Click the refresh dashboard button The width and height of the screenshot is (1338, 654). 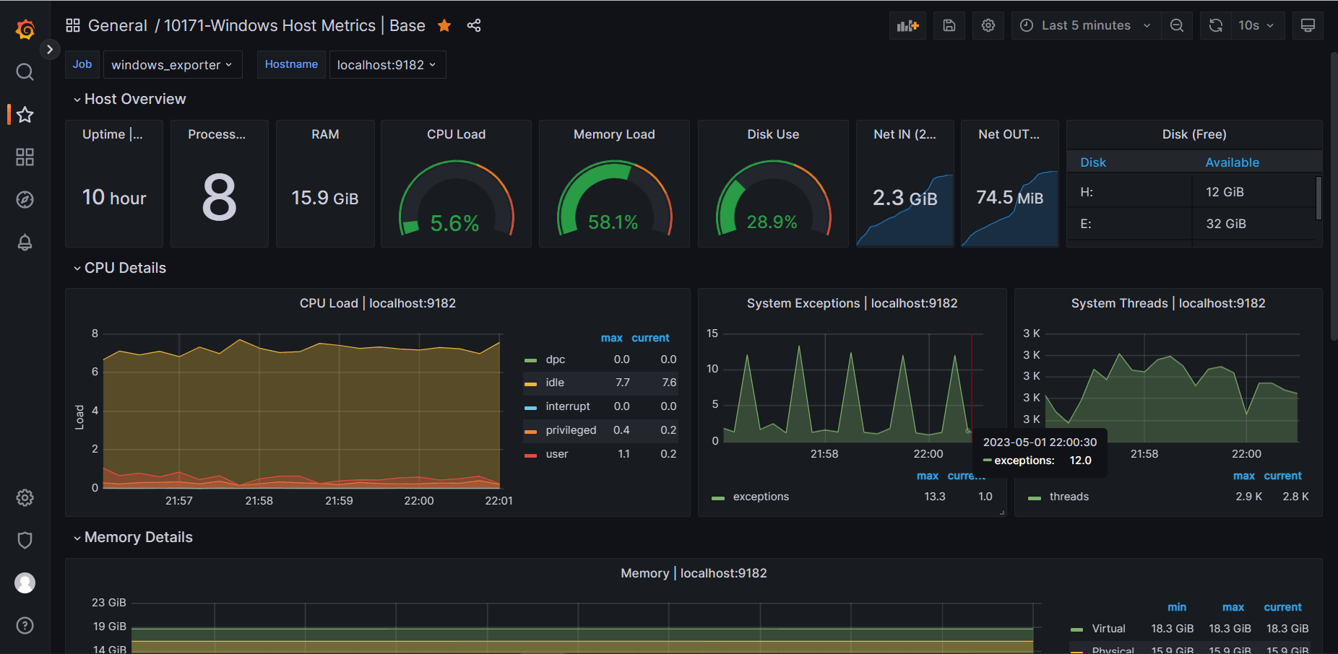tap(1216, 26)
